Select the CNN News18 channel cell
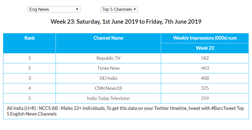 [x=108, y=88]
